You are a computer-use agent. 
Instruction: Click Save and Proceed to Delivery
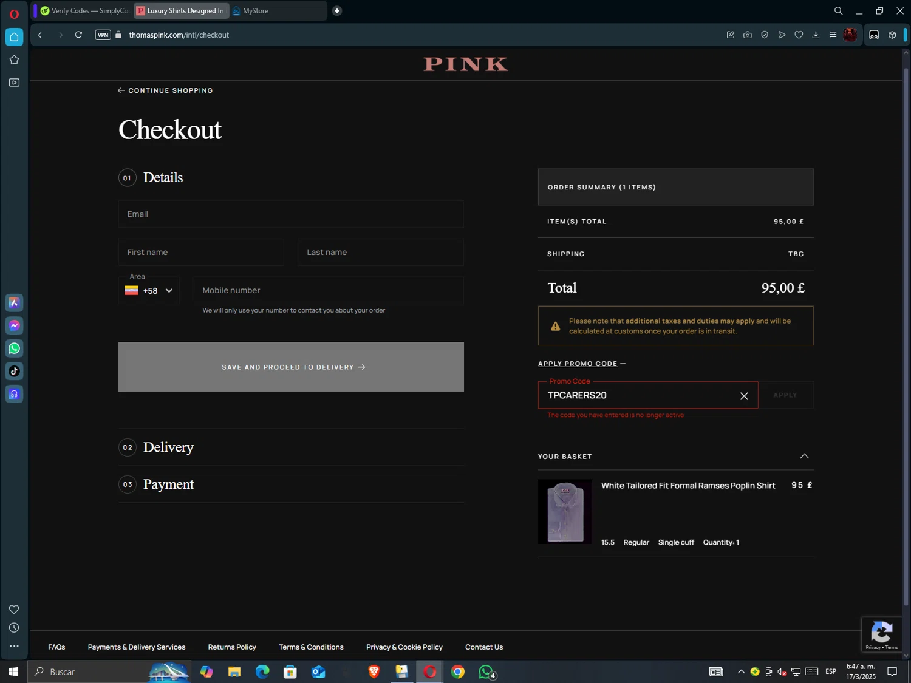point(291,367)
